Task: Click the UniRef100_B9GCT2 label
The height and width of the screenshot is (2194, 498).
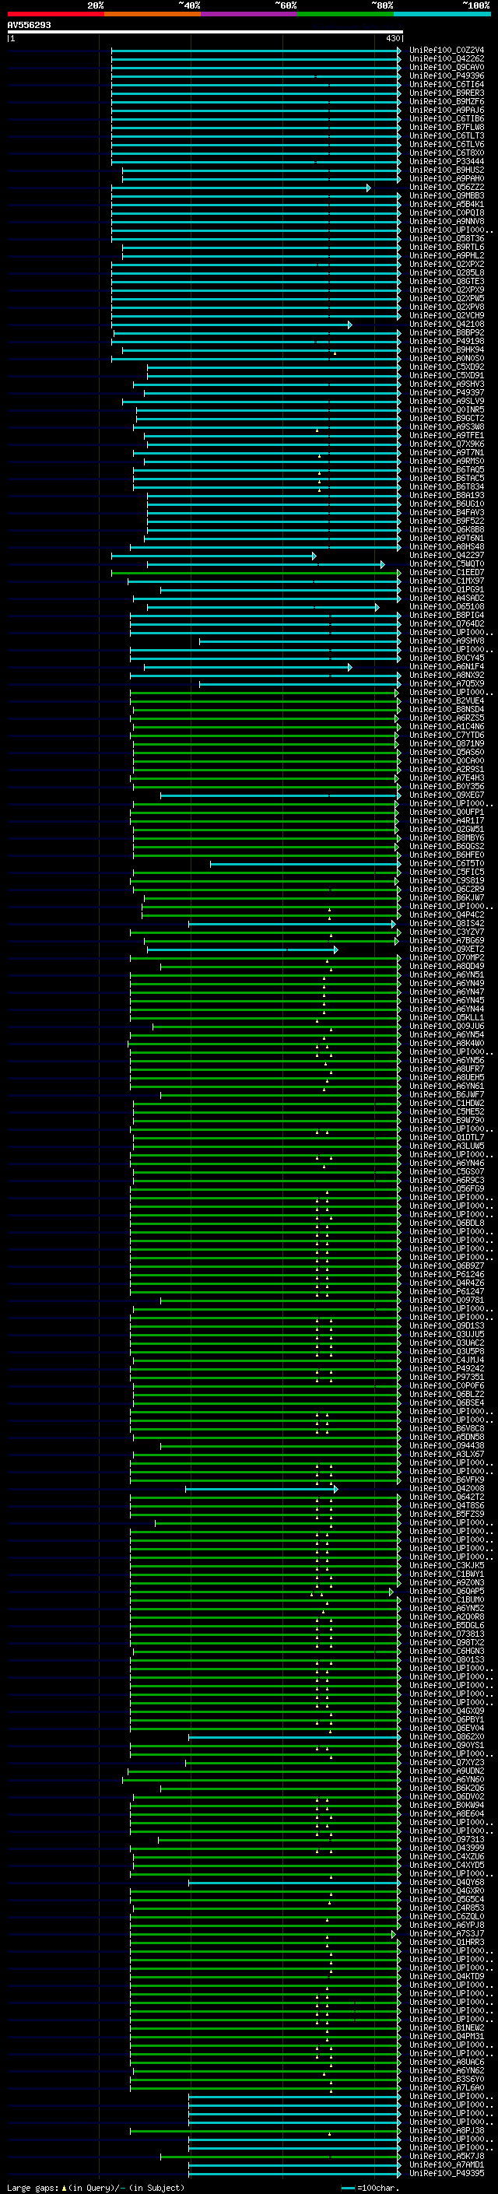Action: click(x=446, y=418)
